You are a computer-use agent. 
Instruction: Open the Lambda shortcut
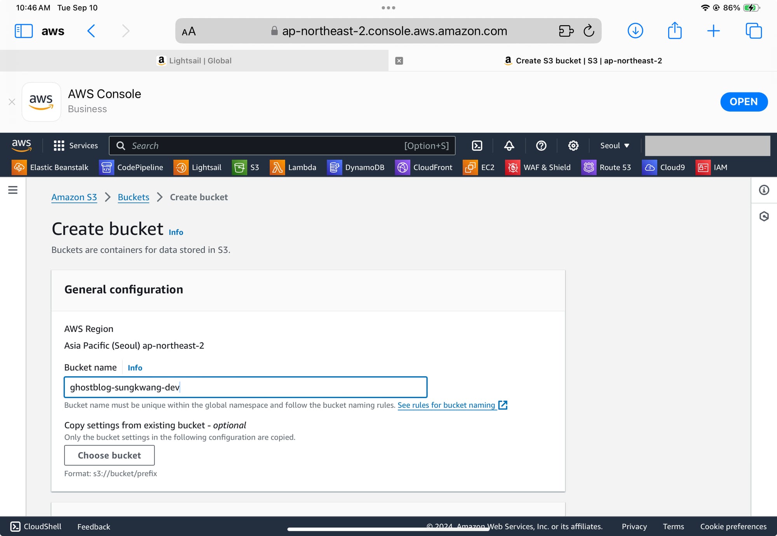click(293, 168)
